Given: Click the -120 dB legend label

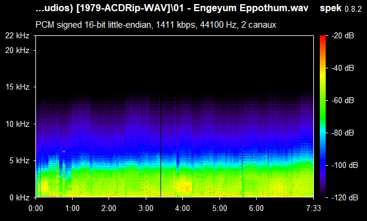Looking at the screenshot, I should pos(345,197).
